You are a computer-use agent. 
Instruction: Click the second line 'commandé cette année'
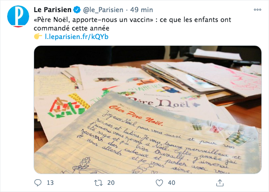click(72, 28)
